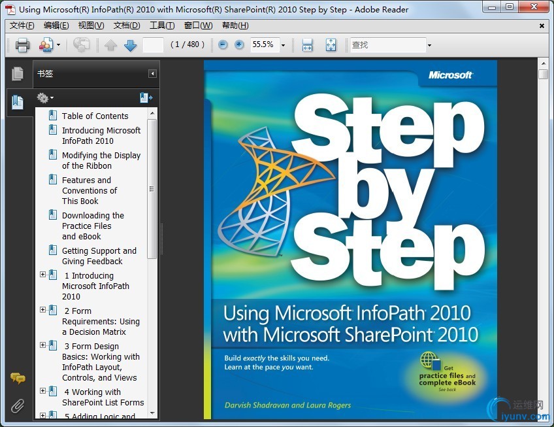The height and width of the screenshot is (427, 554).
Task: Open the 文档(D) menu
Action: pyautogui.click(x=127, y=26)
